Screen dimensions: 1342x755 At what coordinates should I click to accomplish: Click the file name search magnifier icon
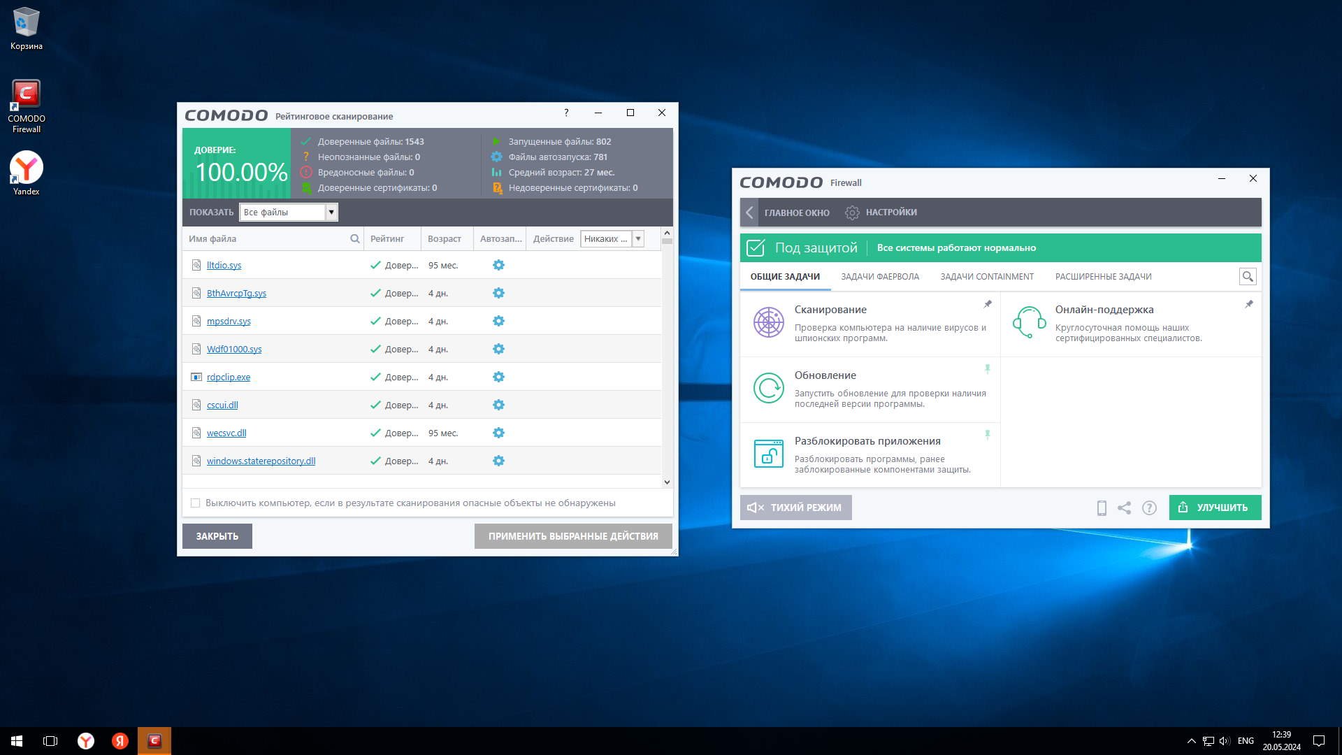[355, 239]
